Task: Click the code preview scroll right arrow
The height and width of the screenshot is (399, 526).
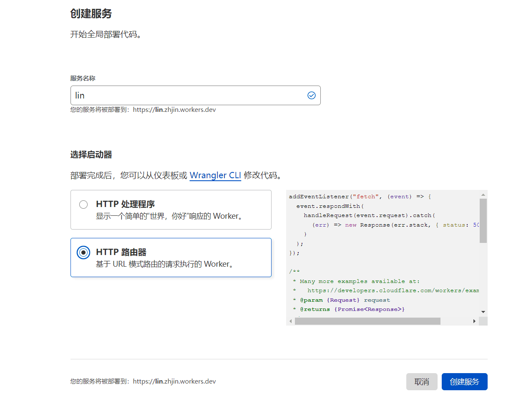Action: [x=474, y=321]
